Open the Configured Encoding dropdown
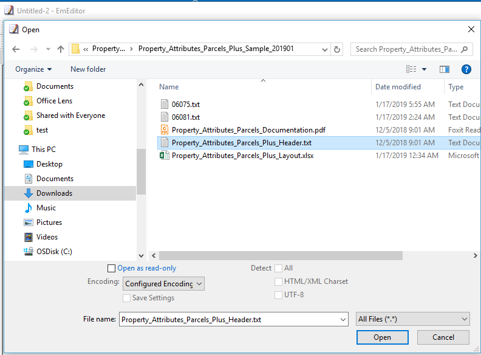481x355 pixels. [164, 284]
